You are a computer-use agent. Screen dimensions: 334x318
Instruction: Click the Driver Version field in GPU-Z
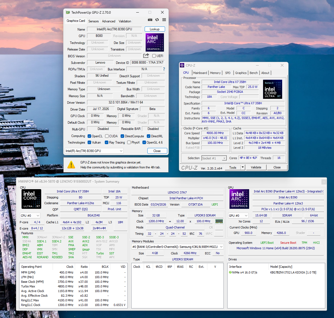tap(126, 102)
